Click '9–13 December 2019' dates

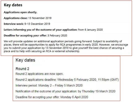tap(37, 24)
